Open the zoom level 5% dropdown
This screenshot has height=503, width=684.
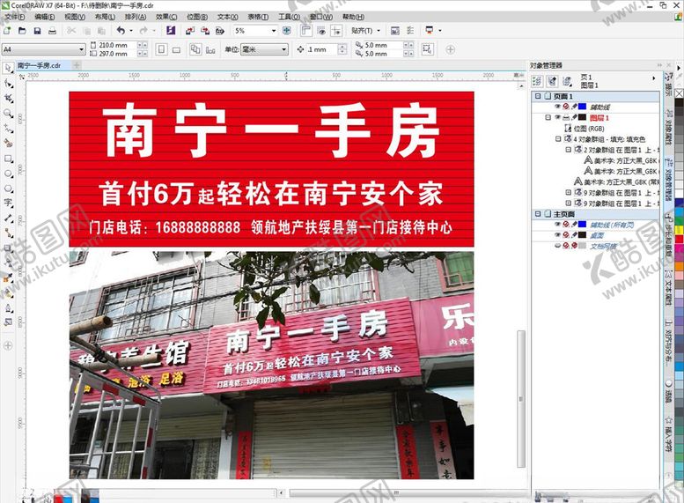tap(274, 31)
